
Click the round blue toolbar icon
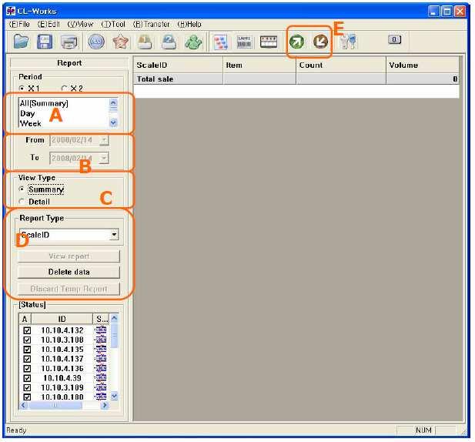(x=96, y=42)
